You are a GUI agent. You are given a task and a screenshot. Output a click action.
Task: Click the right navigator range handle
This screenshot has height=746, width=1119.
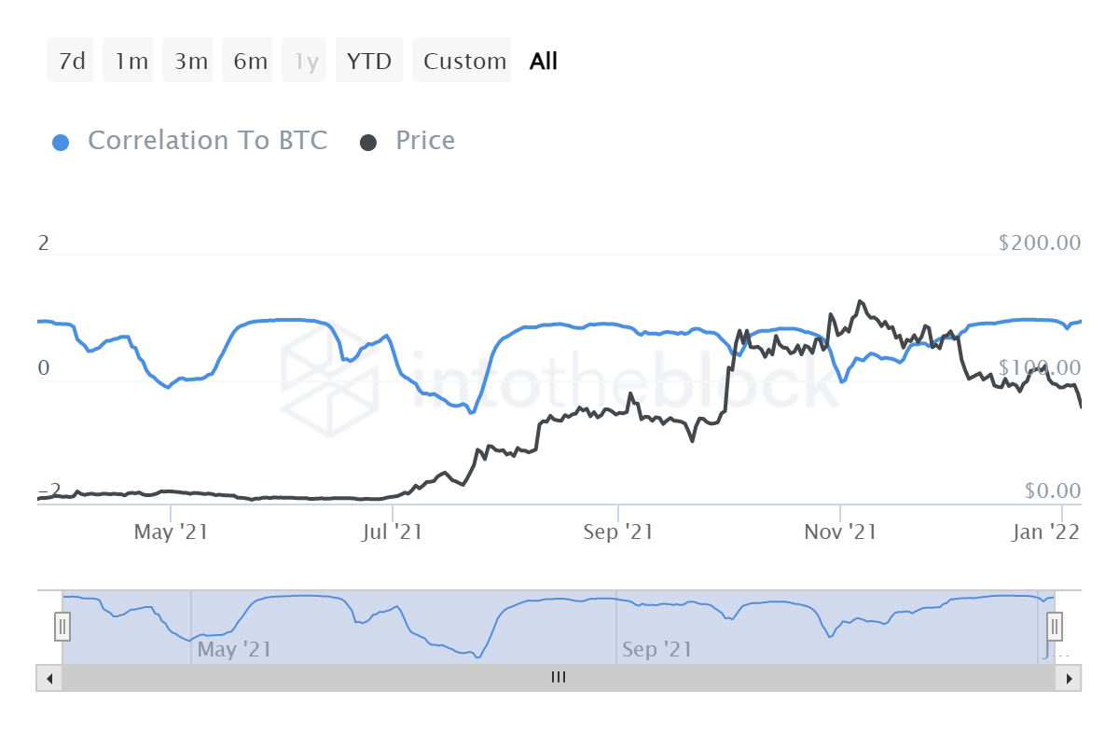pyautogui.click(x=1055, y=626)
